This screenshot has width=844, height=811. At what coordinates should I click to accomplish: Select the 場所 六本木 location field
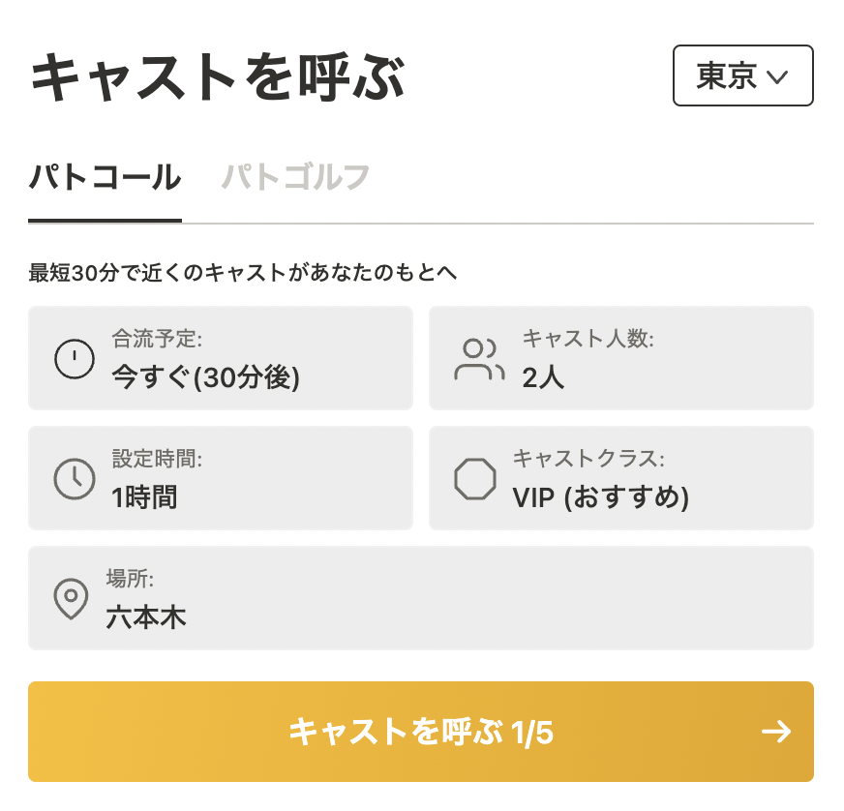tap(421, 598)
